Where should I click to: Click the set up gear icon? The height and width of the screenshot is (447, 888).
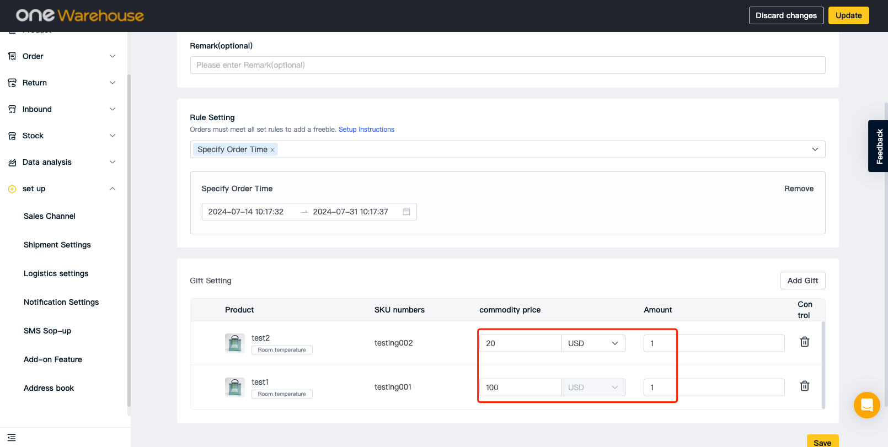(12, 189)
